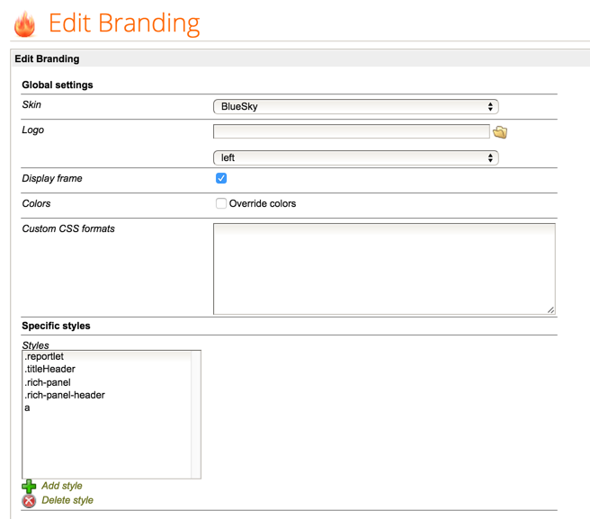Select the .reportlet style in the list
This screenshot has width=590, height=519.
[45, 356]
